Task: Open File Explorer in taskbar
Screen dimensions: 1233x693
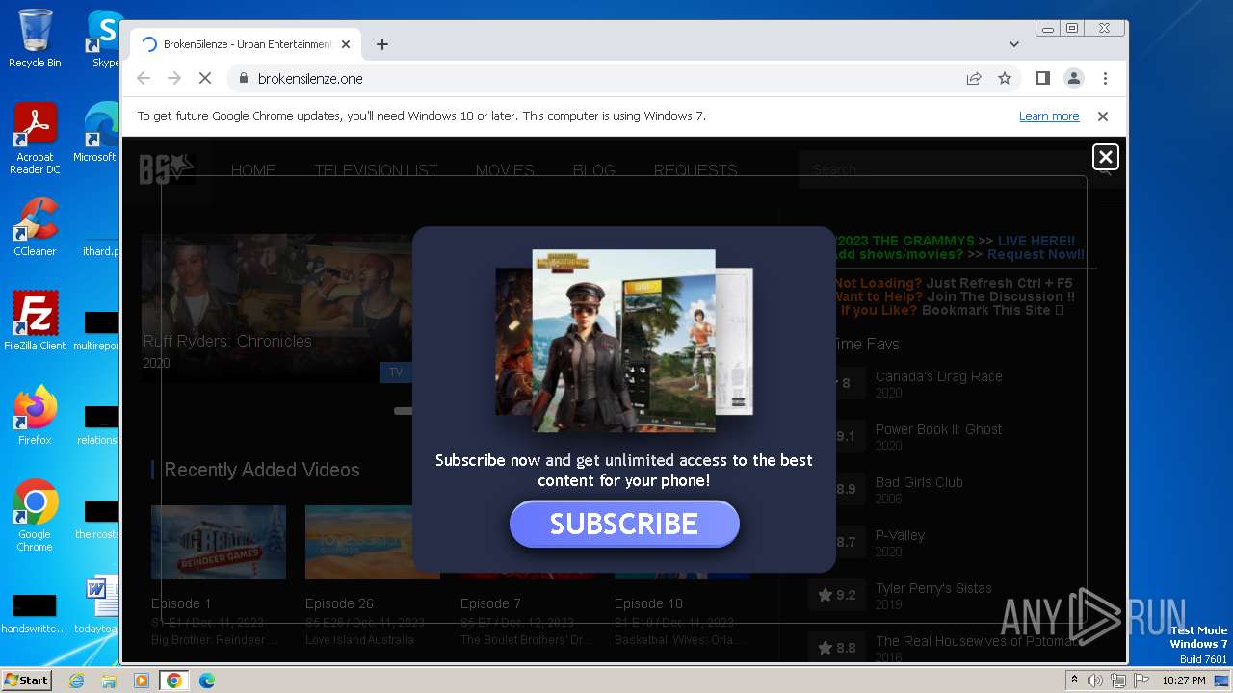Action: (x=109, y=680)
